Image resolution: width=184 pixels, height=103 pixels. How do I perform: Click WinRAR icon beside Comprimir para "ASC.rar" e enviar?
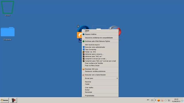click(83, 61)
